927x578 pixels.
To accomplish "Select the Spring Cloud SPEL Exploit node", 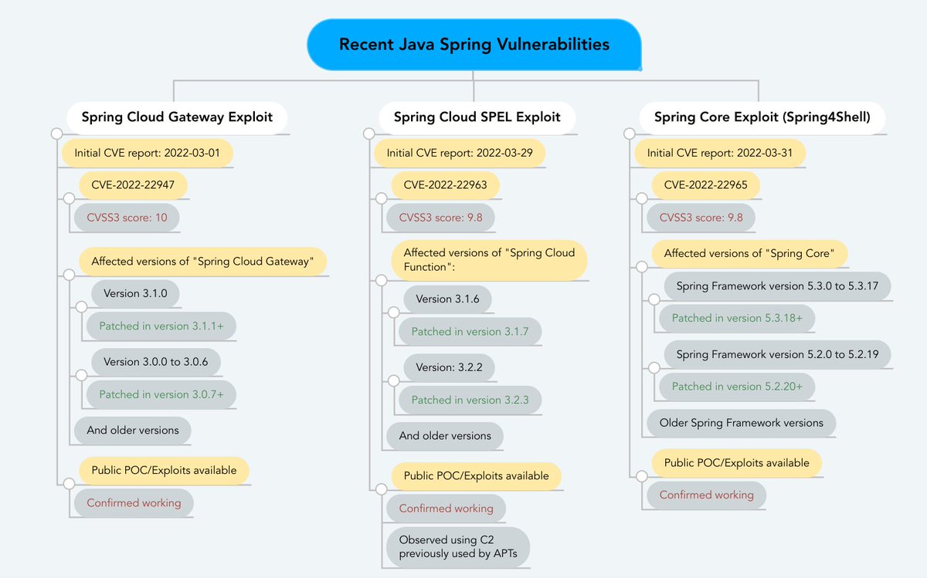I will pyautogui.click(x=477, y=117).
